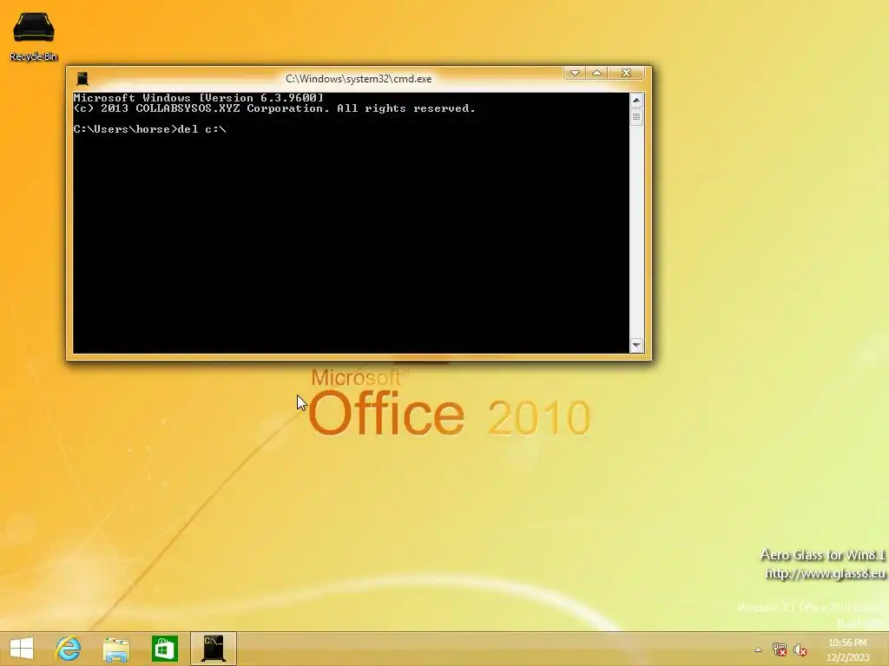Click the muted volume tray icon
This screenshot has height=666, width=889.
800,650
